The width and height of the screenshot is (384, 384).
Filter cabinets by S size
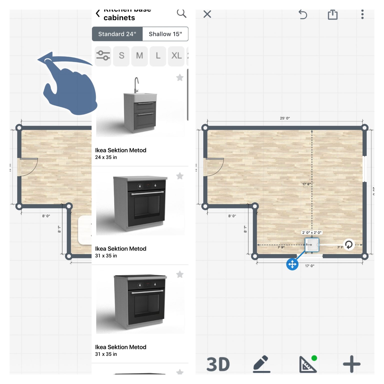coord(121,56)
